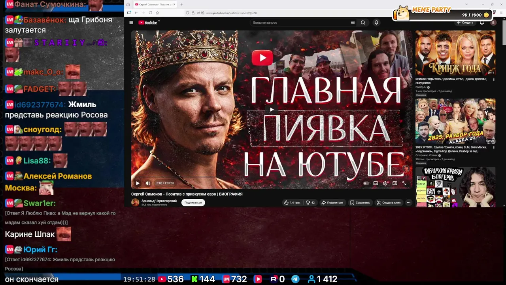506x285 pixels.
Task: Click the Rutube counter showing 0
Action: (x=277, y=279)
